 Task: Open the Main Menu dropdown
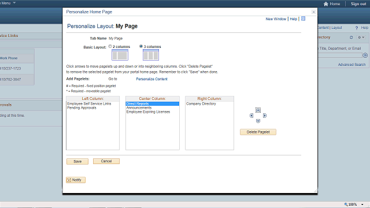click(x=8, y=3)
